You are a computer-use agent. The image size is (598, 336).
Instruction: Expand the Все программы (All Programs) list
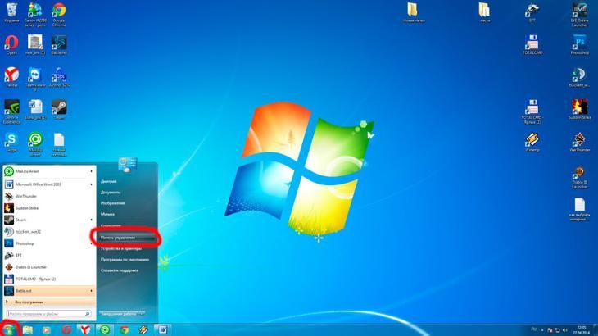pyautogui.click(x=49, y=302)
